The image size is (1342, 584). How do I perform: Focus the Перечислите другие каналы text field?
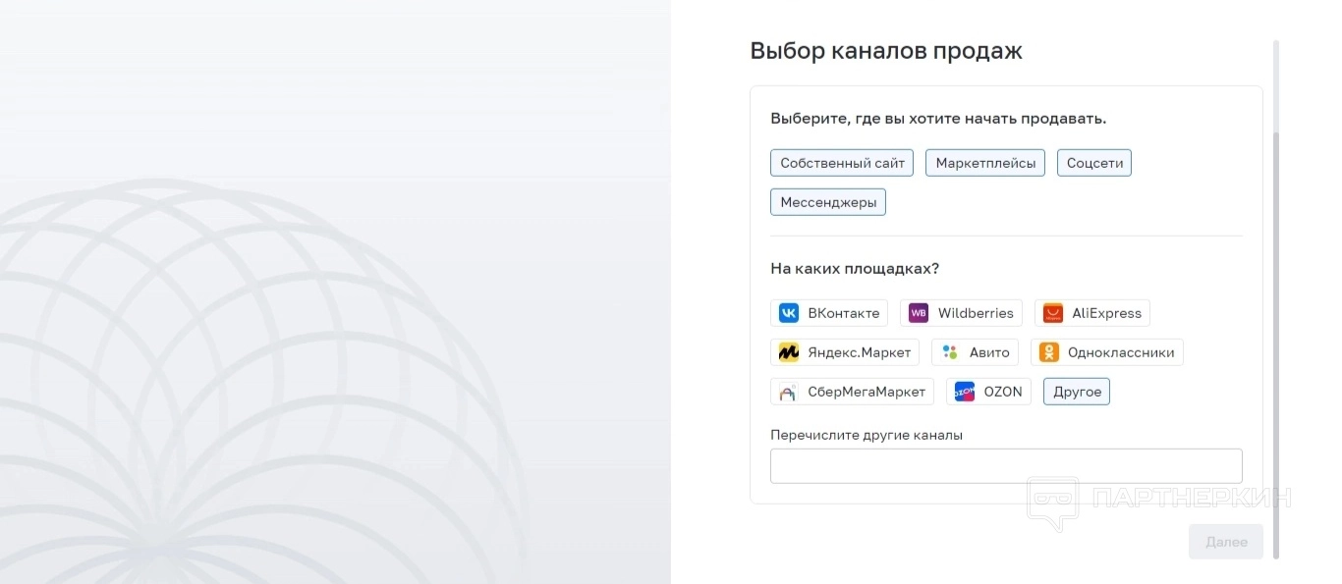[x=1006, y=466]
